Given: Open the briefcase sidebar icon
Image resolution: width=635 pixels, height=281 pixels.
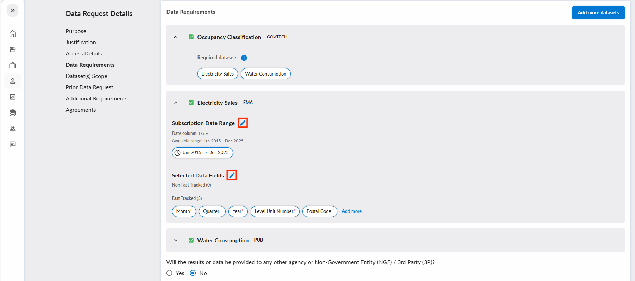Looking at the screenshot, I should 13,65.
